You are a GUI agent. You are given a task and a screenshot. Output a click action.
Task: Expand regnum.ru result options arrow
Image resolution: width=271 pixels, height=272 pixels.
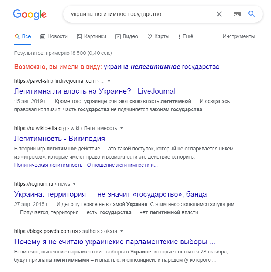pyautogui.click(x=74, y=184)
